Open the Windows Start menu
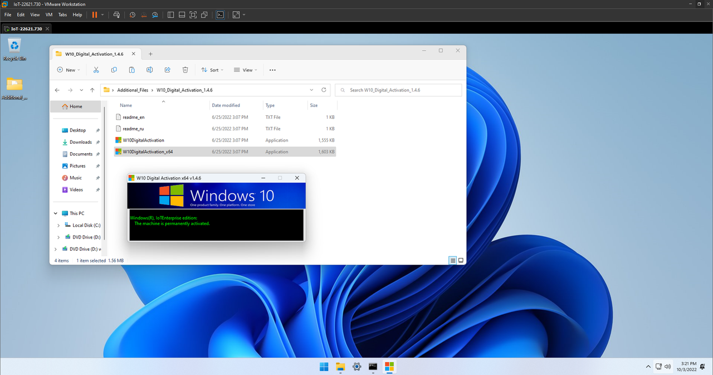This screenshot has width=713, height=375. (x=324, y=366)
